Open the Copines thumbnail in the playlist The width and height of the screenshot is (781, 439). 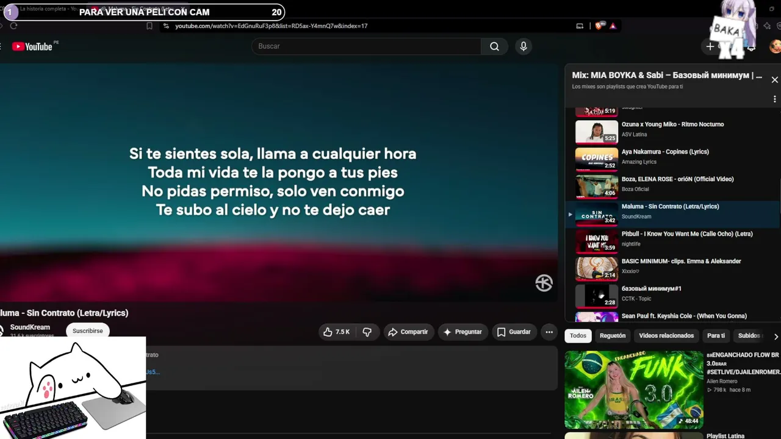click(x=597, y=159)
